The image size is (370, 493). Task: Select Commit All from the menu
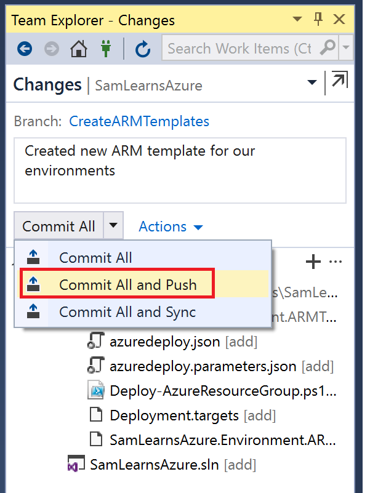tap(95, 258)
